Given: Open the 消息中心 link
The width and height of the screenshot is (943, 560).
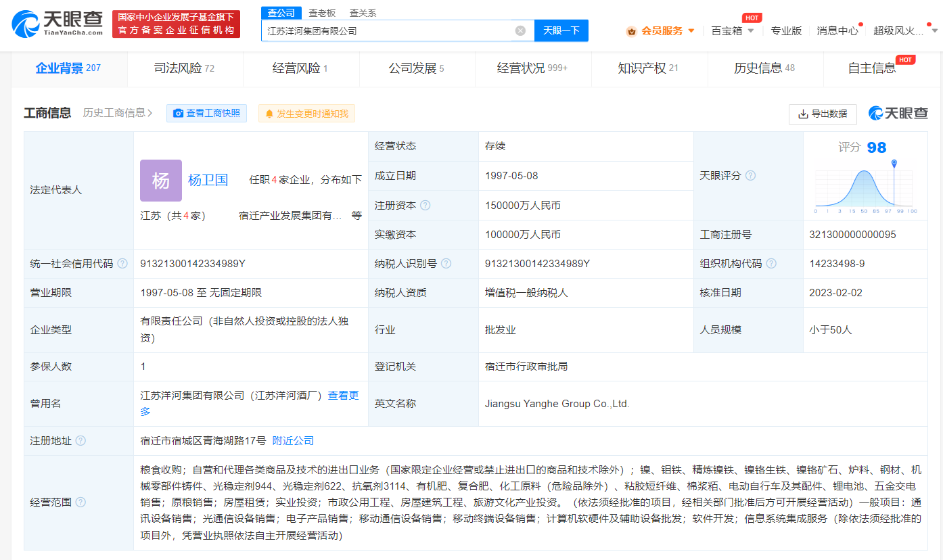Looking at the screenshot, I should [837, 30].
